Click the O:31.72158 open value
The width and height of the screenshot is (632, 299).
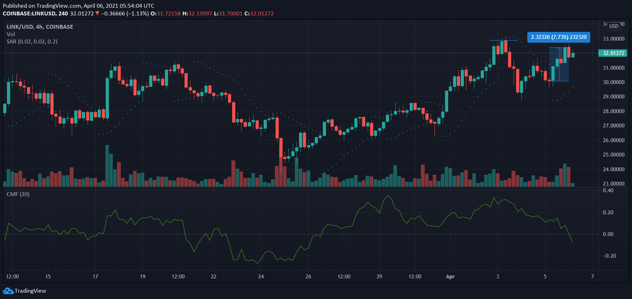point(166,14)
